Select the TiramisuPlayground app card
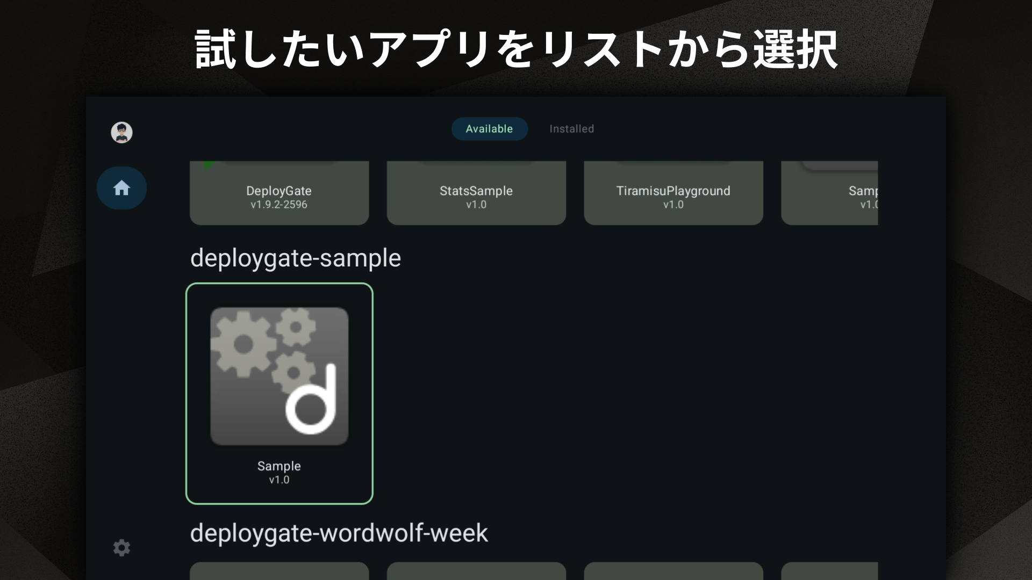The width and height of the screenshot is (1032, 580). click(673, 193)
